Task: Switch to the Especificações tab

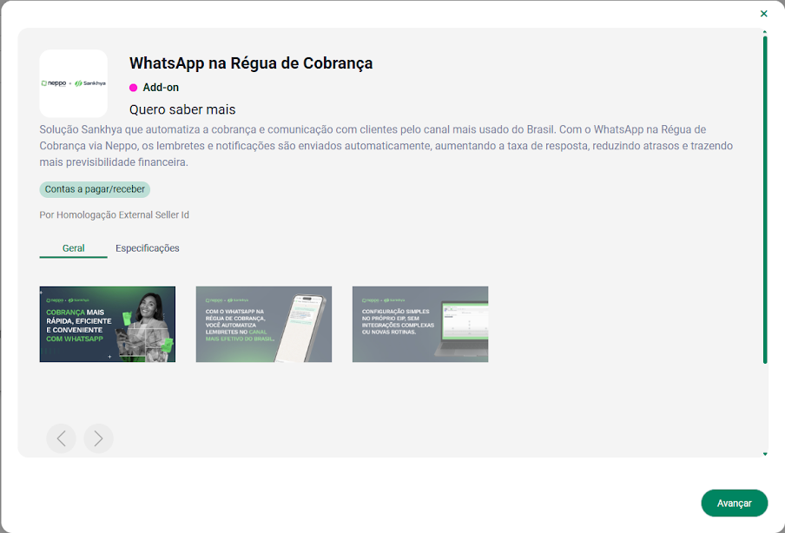Action: coord(148,248)
